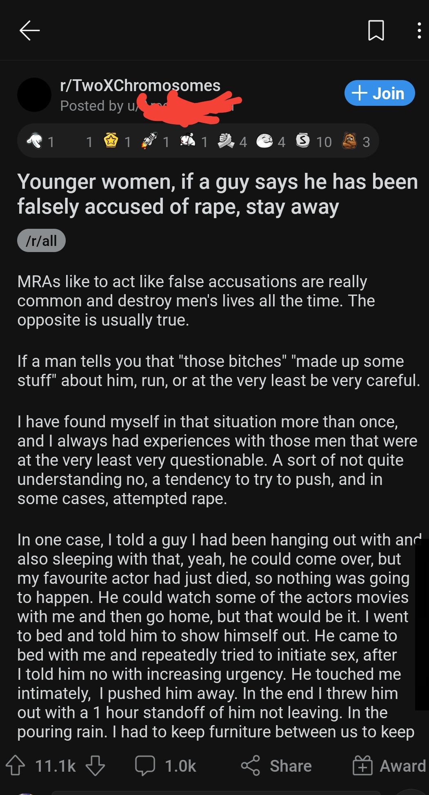The image size is (429, 795).
Task: Tap the handshake award icon
Action: [226, 141]
